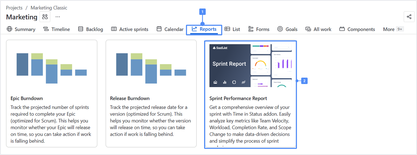Open the three-dot project actions menu
This screenshot has height=155, width=417.
(x=58, y=17)
